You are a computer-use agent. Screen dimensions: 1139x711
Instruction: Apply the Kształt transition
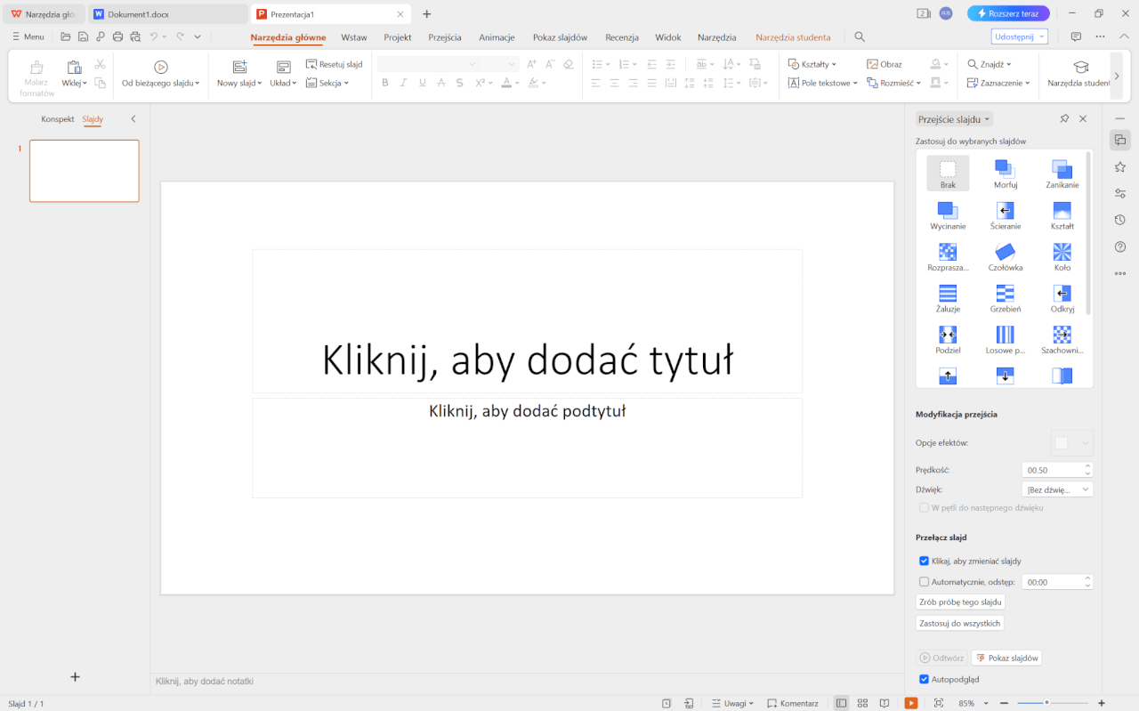(x=1062, y=215)
